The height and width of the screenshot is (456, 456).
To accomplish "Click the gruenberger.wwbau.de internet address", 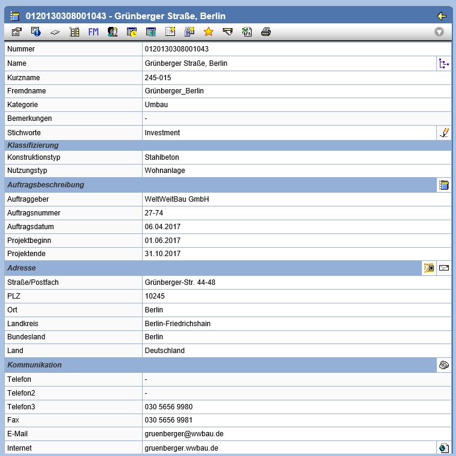I will [181, 448].
